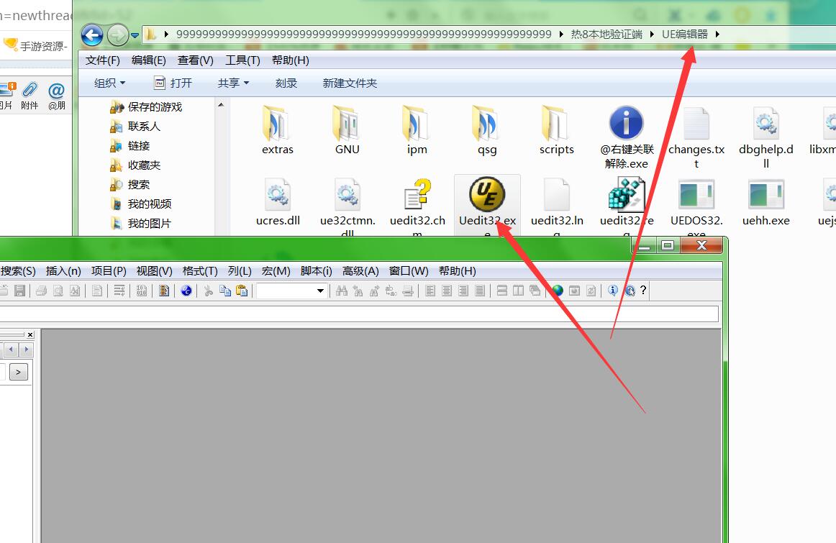Select the uedit32.chm help file icon
The image size is (836, 543).
417,196
